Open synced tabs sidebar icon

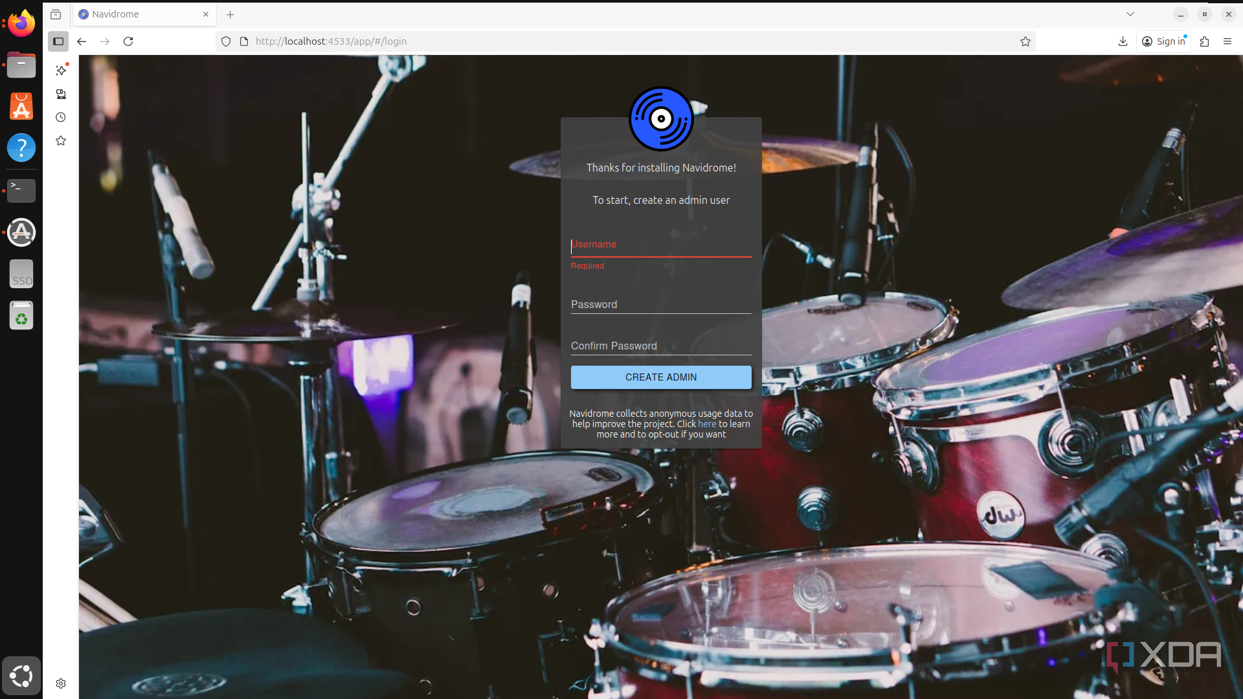pos(61,94)
